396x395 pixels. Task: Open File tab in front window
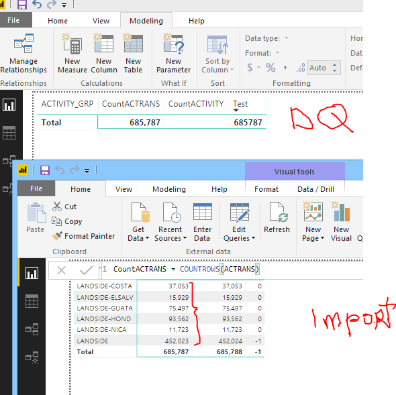click(36, 188)
